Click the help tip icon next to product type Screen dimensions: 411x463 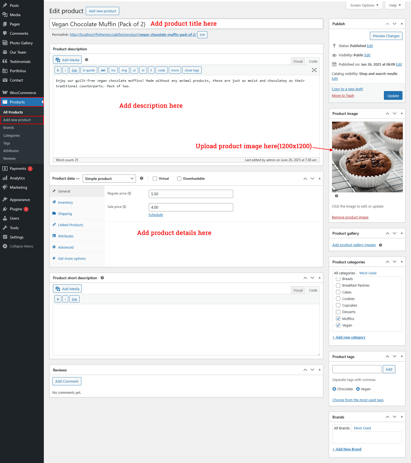[141, 178]
